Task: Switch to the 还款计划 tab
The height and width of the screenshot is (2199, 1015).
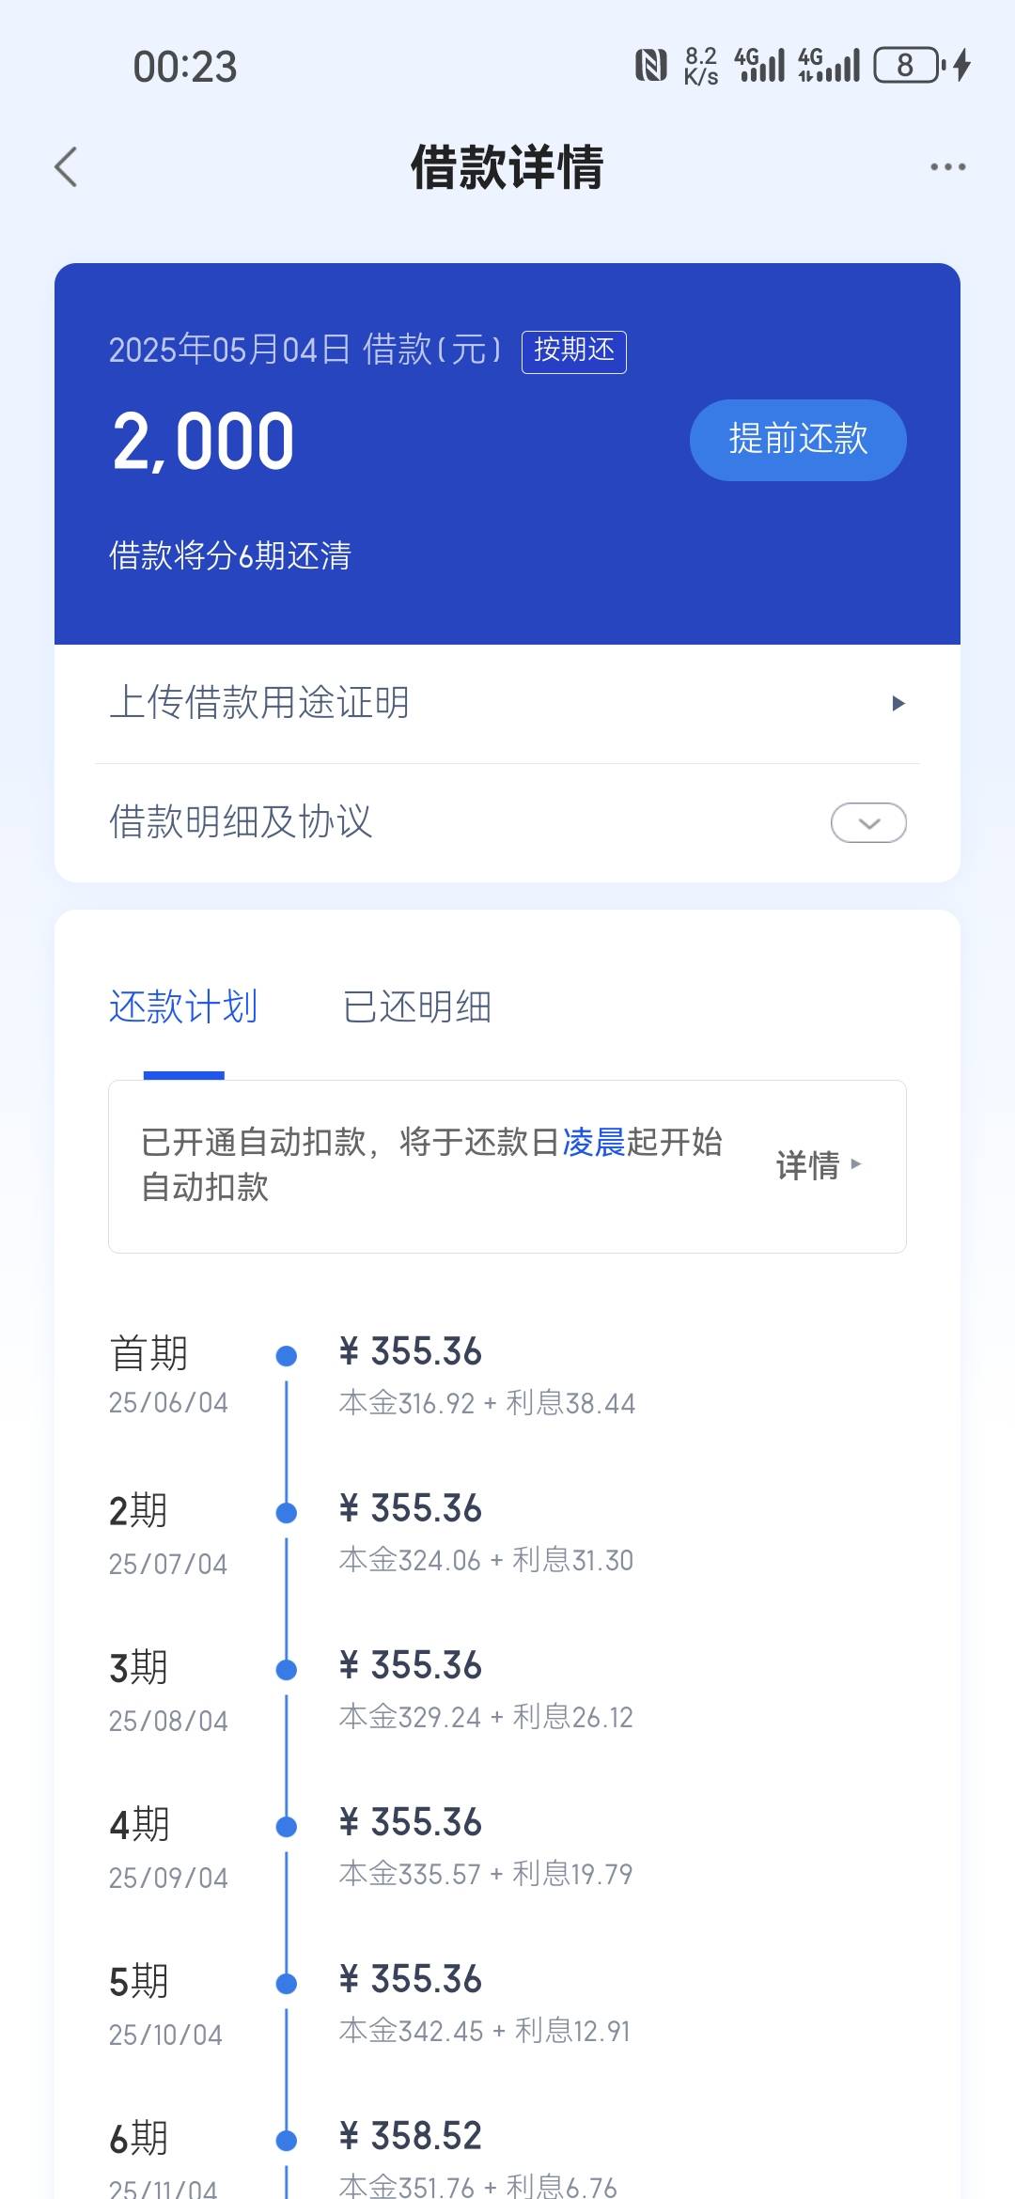Action: (x=183, y=1006)
